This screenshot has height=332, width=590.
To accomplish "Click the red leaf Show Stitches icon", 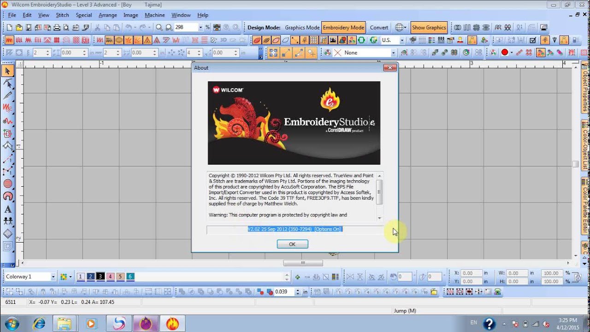I will pyautogui.click(x=257, y=40).
